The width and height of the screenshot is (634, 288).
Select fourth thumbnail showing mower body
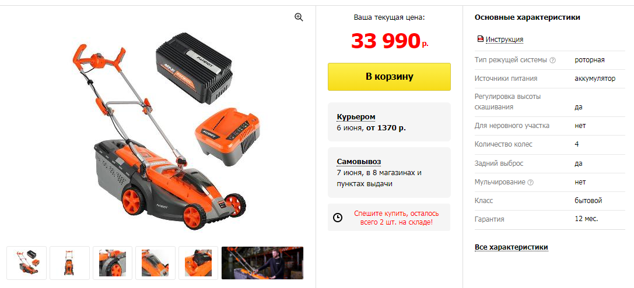pos(155,263)
